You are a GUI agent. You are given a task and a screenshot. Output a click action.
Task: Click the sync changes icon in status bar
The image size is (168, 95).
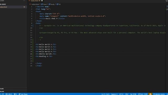click(x=3, y=94)
